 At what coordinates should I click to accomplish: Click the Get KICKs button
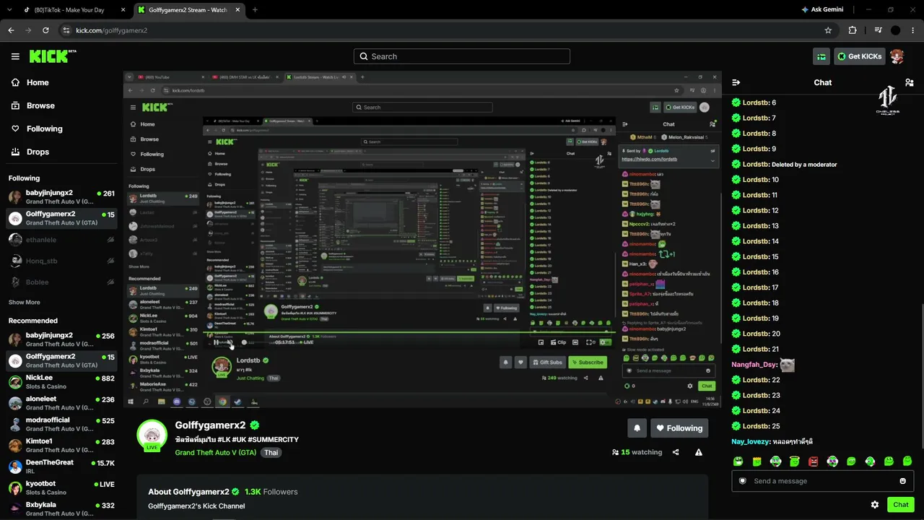click(x=859, y=56)
